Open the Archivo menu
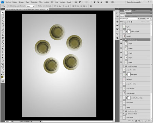The image size is (153, 123). 8,2
